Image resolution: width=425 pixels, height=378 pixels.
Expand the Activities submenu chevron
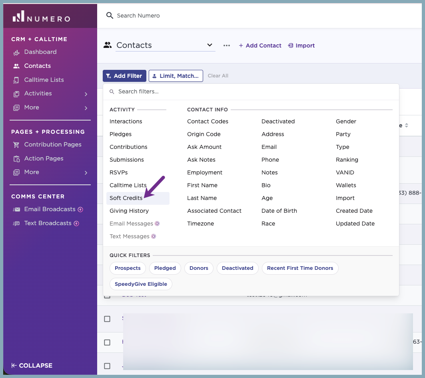pos(86,94)
